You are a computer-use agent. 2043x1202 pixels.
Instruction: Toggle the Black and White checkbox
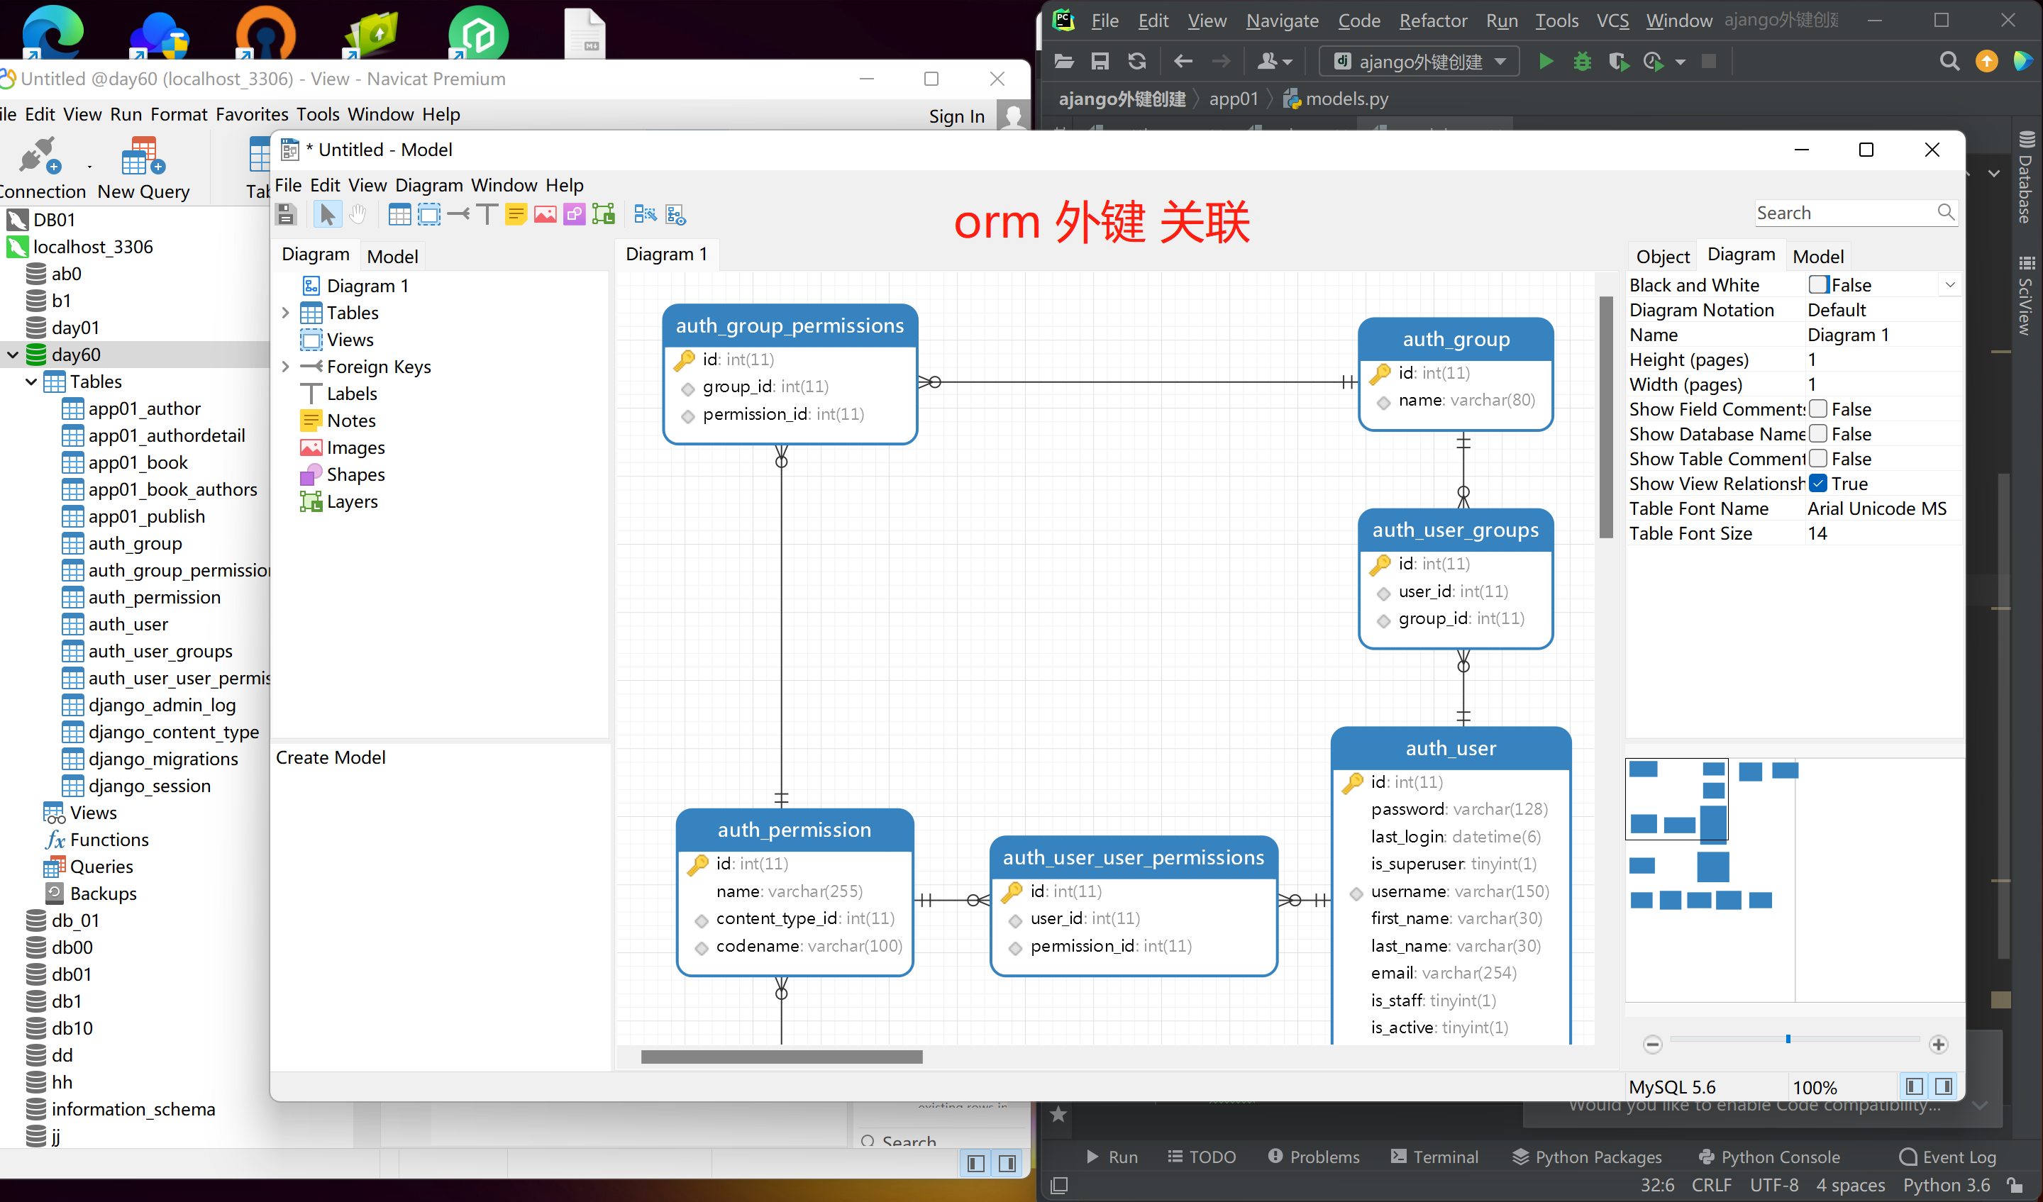(1817, 284)
